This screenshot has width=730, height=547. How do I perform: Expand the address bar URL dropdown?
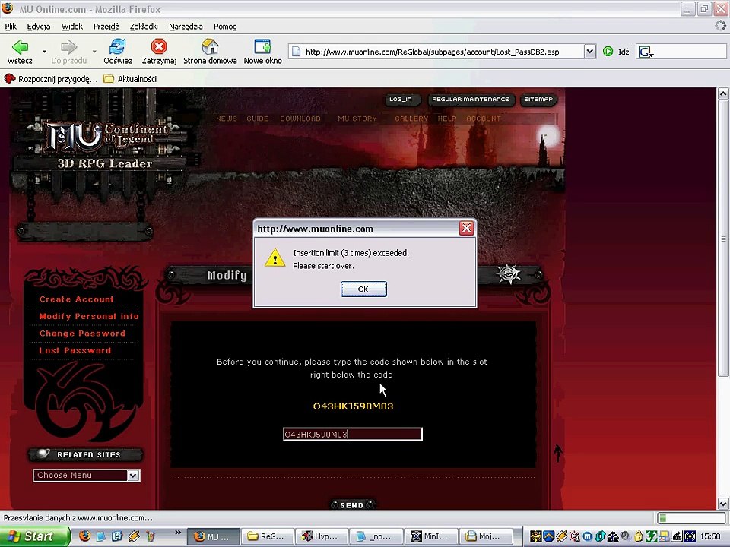point(590,52)
